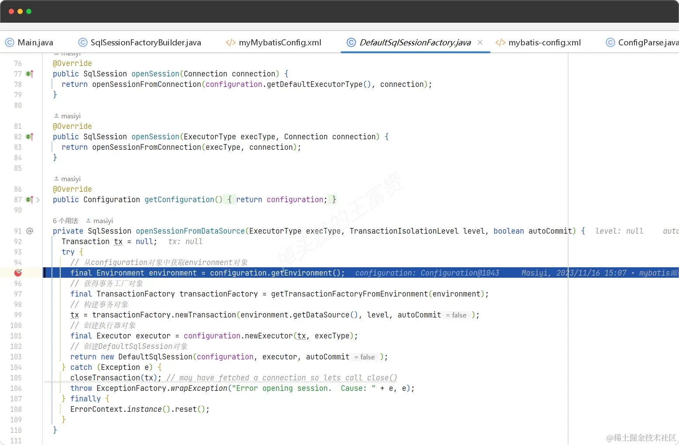The height and width of the screenshot is (445, 679).
Task: Click the masiyi author hint above openSessionFromDataSource
Action: [x=99, y=221]
